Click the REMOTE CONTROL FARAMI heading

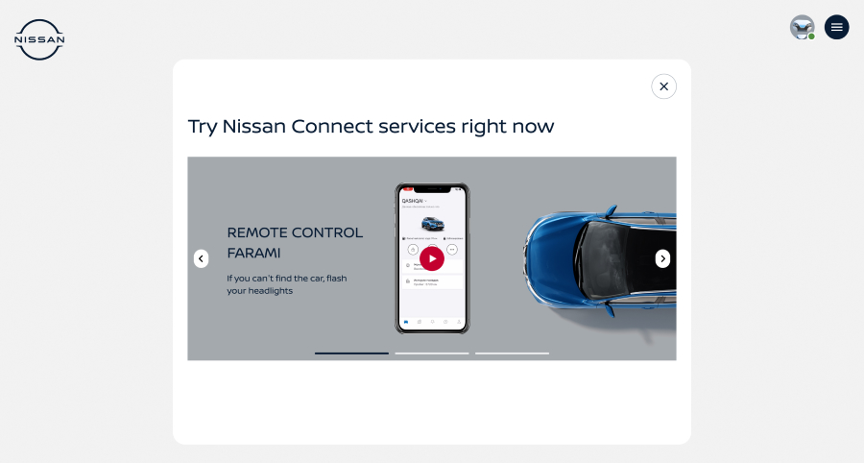[295, 242]
